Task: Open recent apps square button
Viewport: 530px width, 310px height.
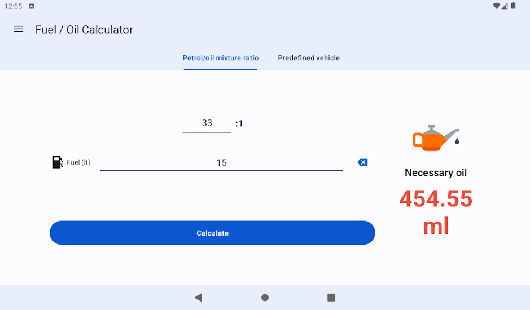Action: click(x=331, y=298)
